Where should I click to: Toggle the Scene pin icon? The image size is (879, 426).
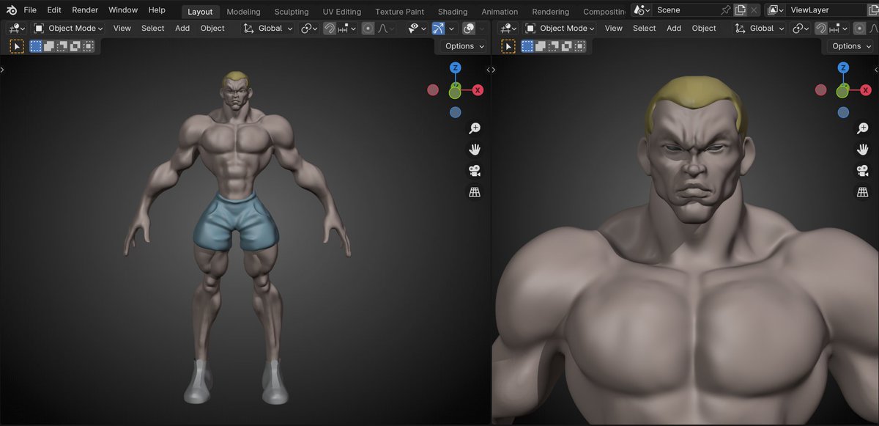pyautogui.click(x=726, y=10)
